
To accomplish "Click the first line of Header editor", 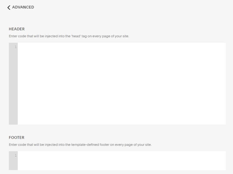I will 78,47.
